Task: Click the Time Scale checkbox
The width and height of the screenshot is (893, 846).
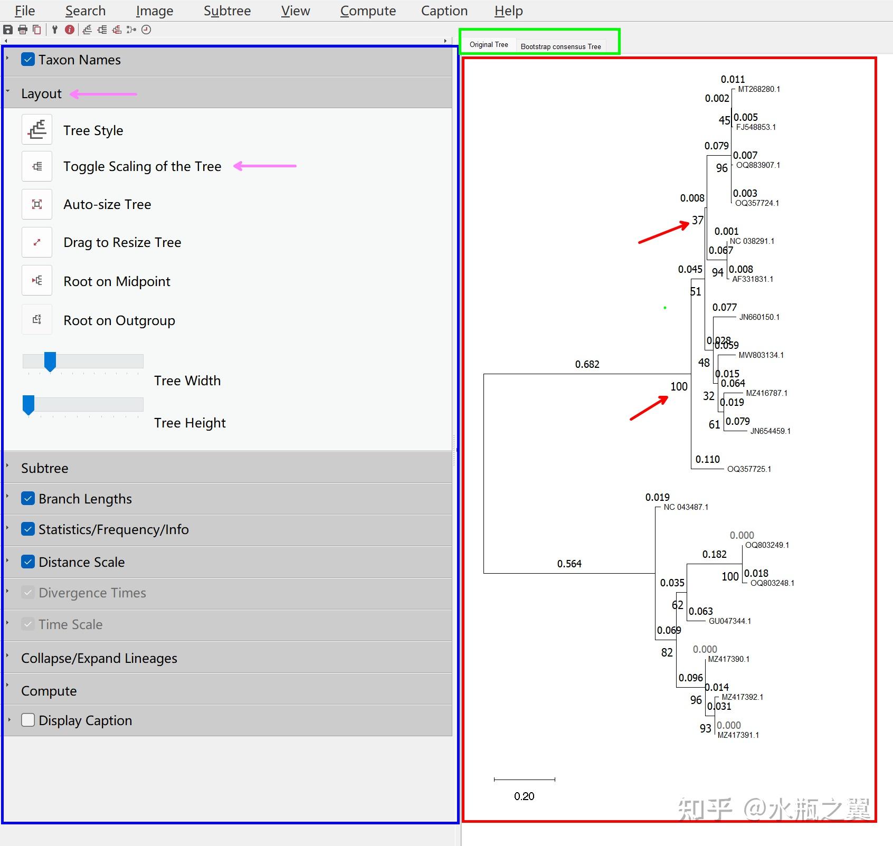Action: 28,624
